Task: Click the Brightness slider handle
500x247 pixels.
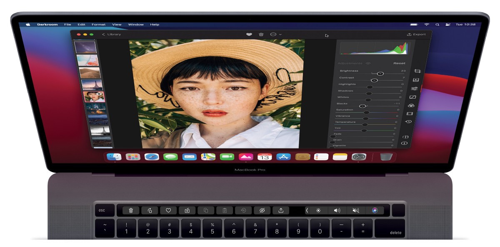Action: pyautogui.click(x=380, y=74)
